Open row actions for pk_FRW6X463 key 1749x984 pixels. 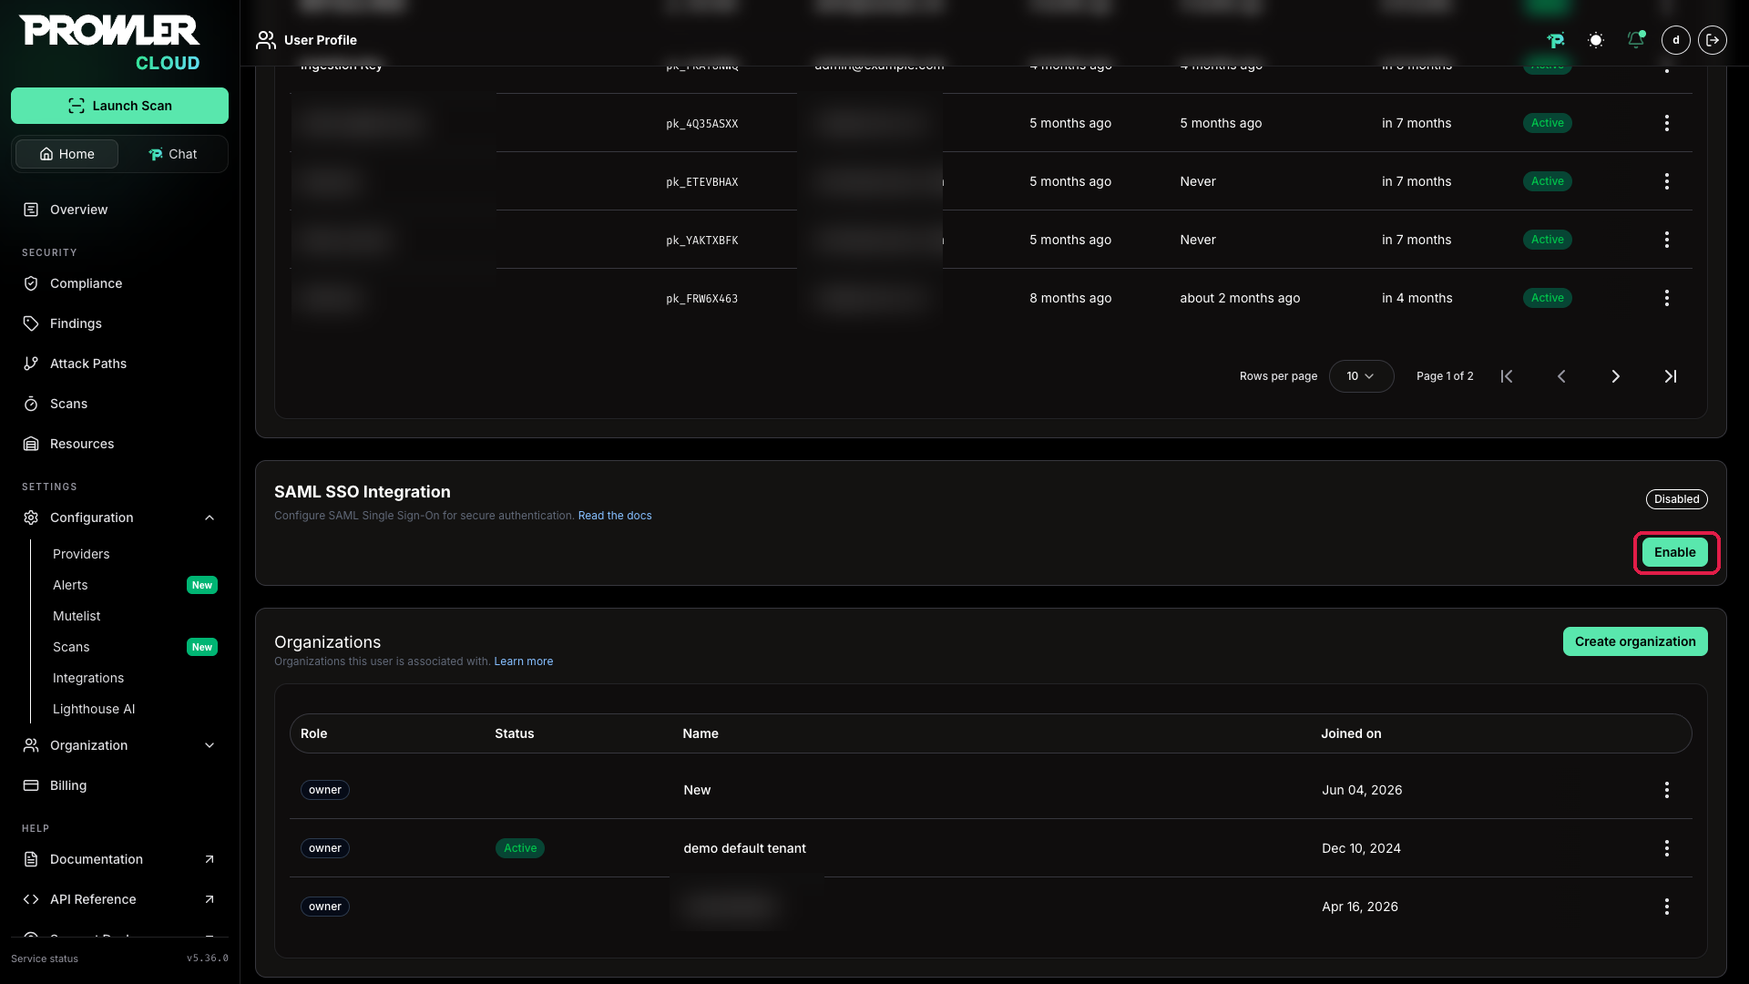1667,298
